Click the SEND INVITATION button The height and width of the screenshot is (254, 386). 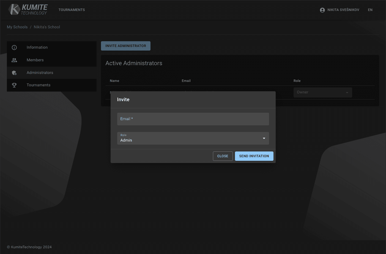(x=254, y=156)
